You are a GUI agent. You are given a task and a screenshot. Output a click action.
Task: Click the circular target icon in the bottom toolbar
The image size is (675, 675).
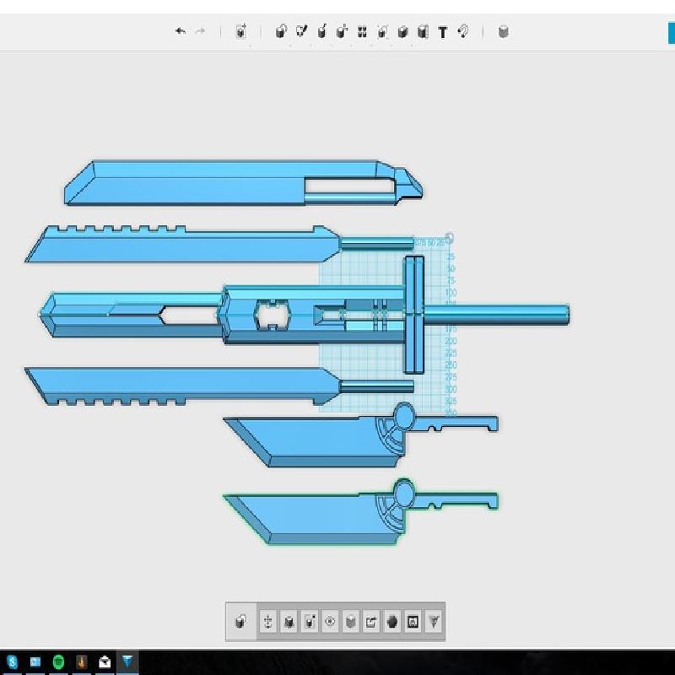click(x=330, y=622)
